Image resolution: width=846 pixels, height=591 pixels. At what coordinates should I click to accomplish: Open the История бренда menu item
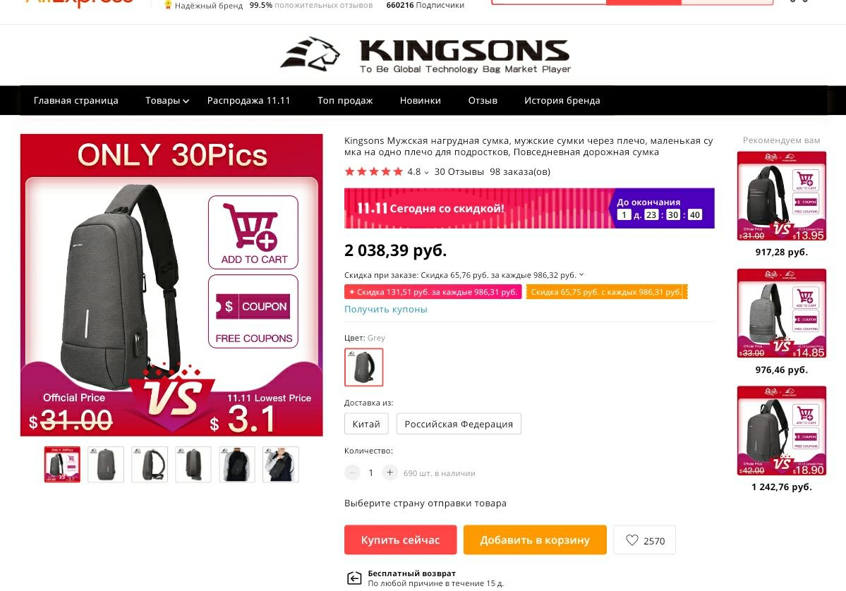coord(562,100)
